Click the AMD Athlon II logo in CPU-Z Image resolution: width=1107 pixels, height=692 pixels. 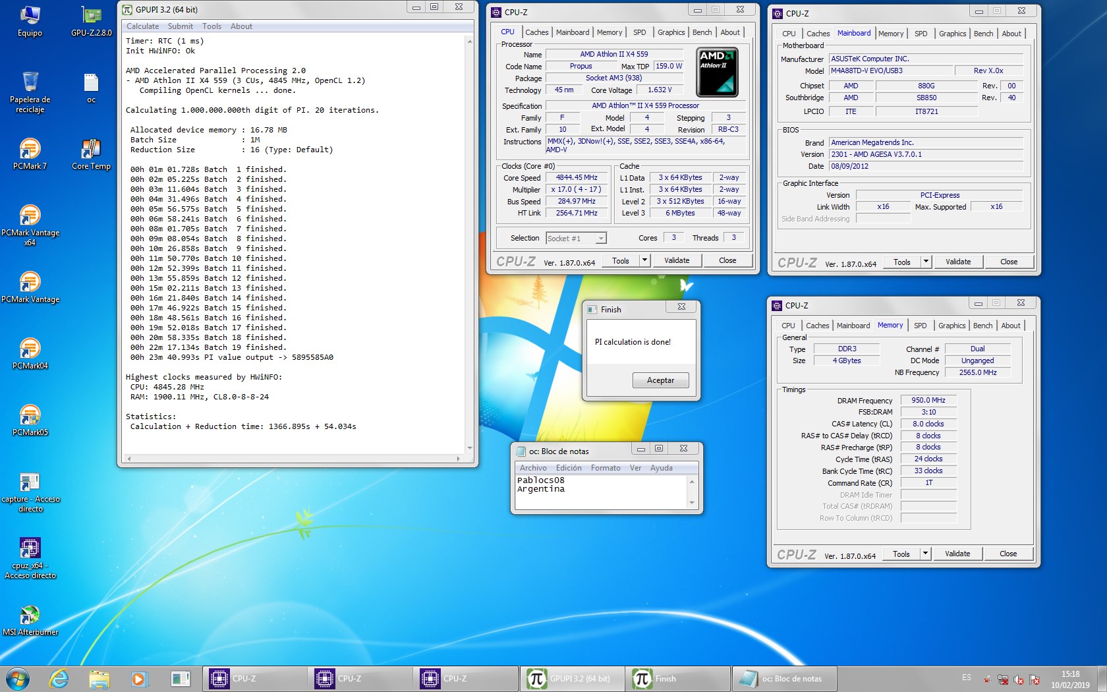pos(717,72)
